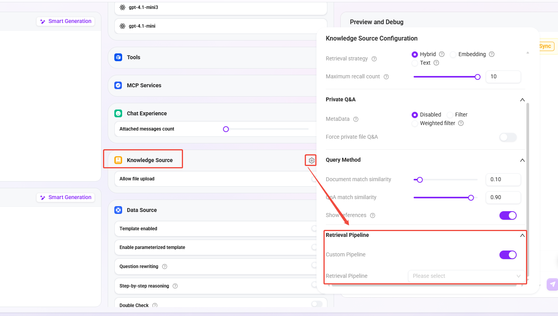Screen dimensions: 558x316
Task: Toggle Show references switch
Action: tap(508, 215)
